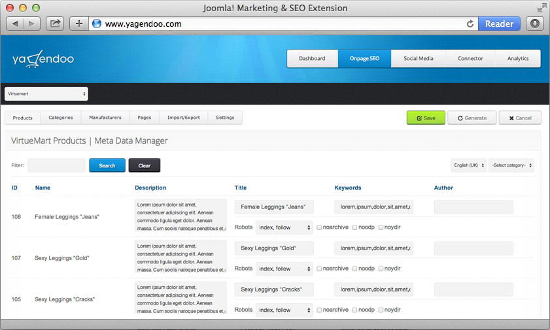Open the downloads icon in the toolbar
Screen dimensions: 550x330
click(x=534, y=24)
